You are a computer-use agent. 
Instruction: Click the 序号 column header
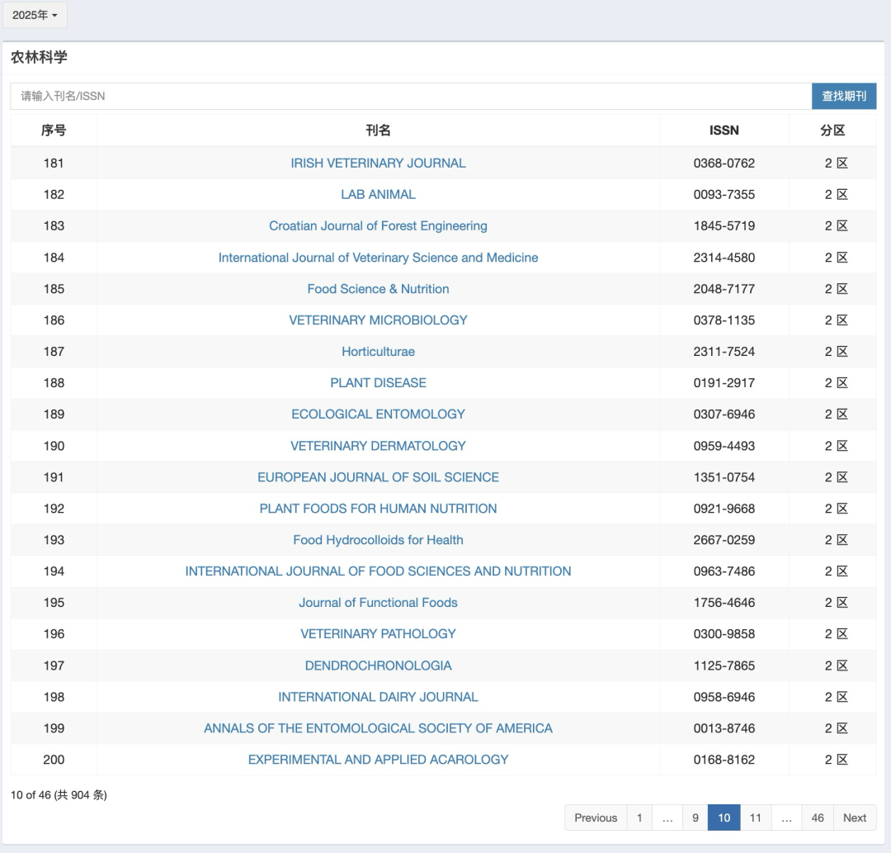(54, 130)
